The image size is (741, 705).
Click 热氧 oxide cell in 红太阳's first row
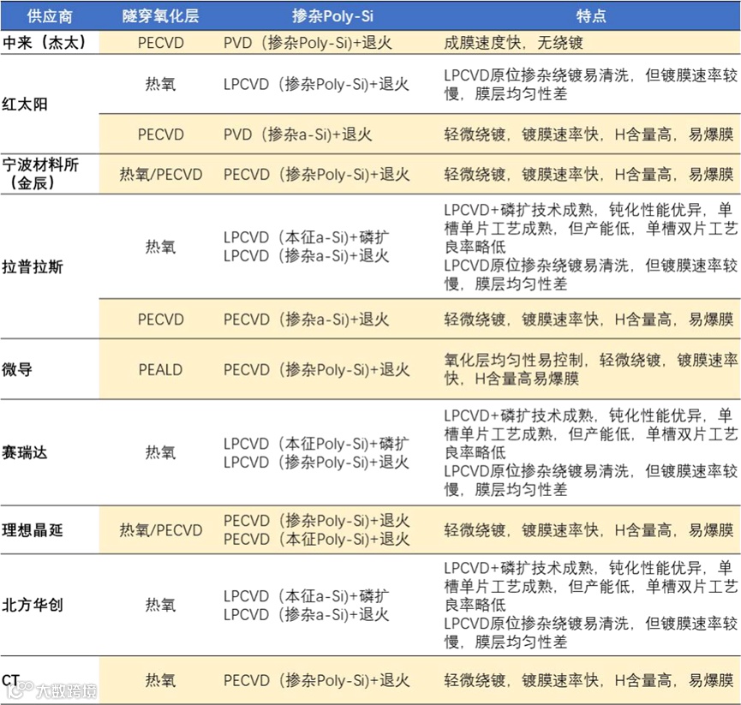161,84
